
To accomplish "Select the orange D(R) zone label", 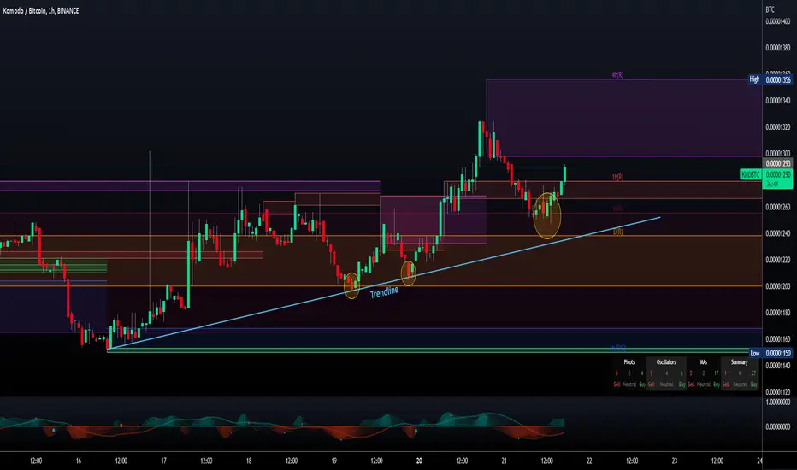I will [618, 232].
